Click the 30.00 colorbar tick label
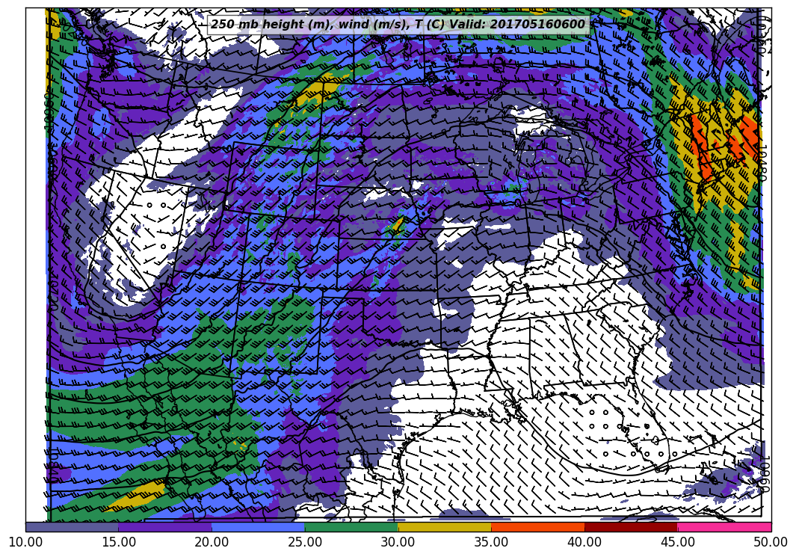Image resolution: width=796 pixels, height=557 pixels. coord(398,542)
